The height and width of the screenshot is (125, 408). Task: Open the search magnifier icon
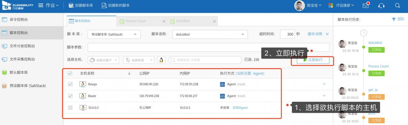[397, 5]
